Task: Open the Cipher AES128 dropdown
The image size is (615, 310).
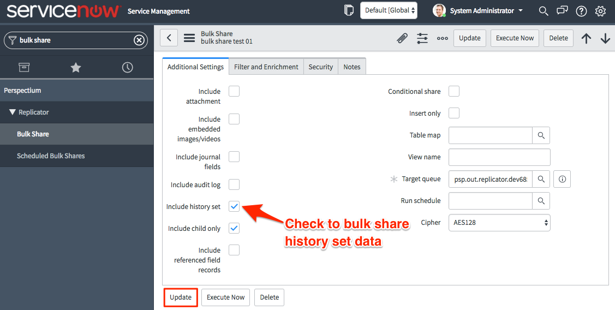Action: pos(499,223)
